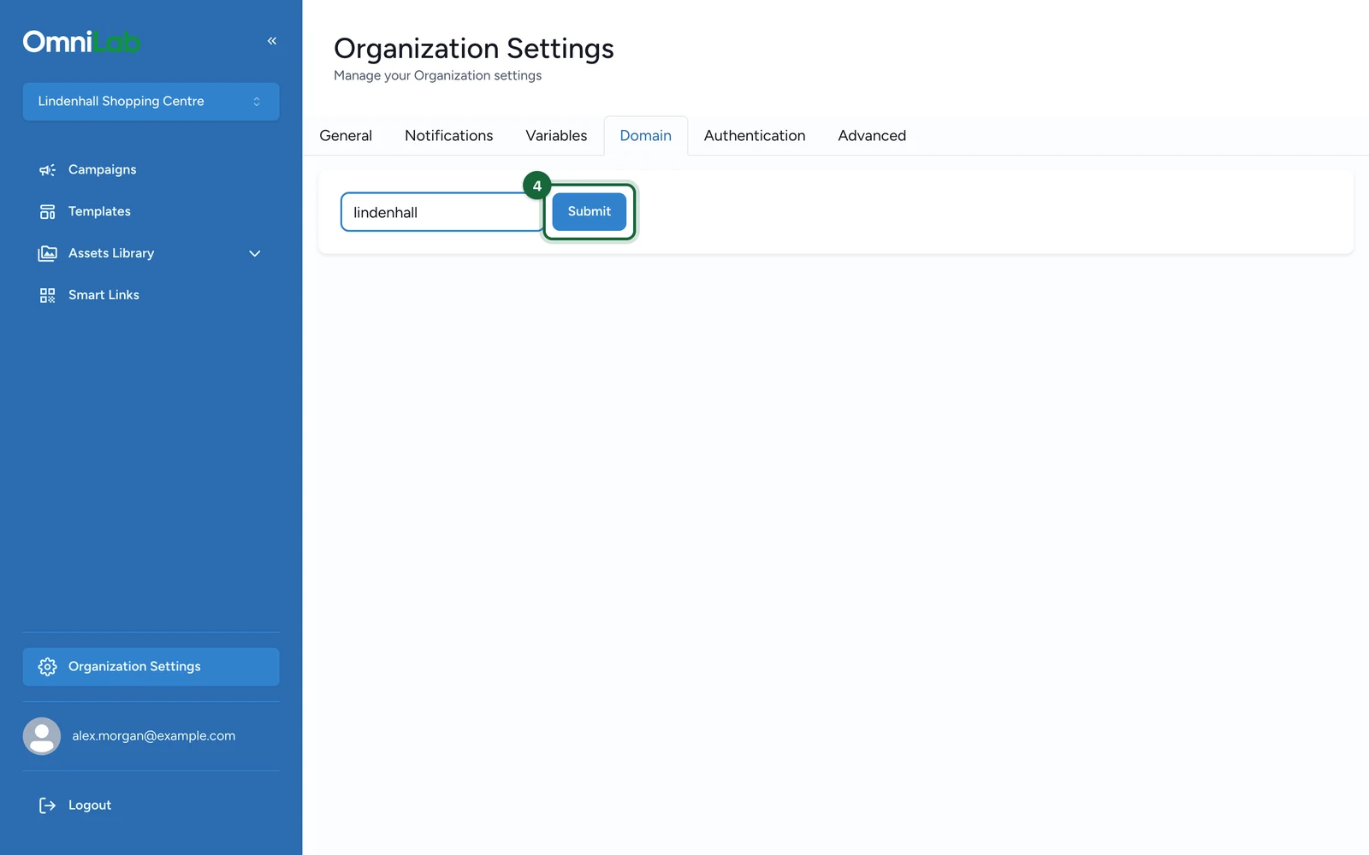The width and height of the screenshot is (1369, 855).
Task: Collapse the sidebar with double-chevron icon
Action: 272,41
